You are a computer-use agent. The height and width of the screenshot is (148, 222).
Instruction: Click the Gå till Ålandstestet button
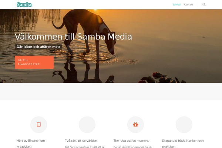[34, 62]
